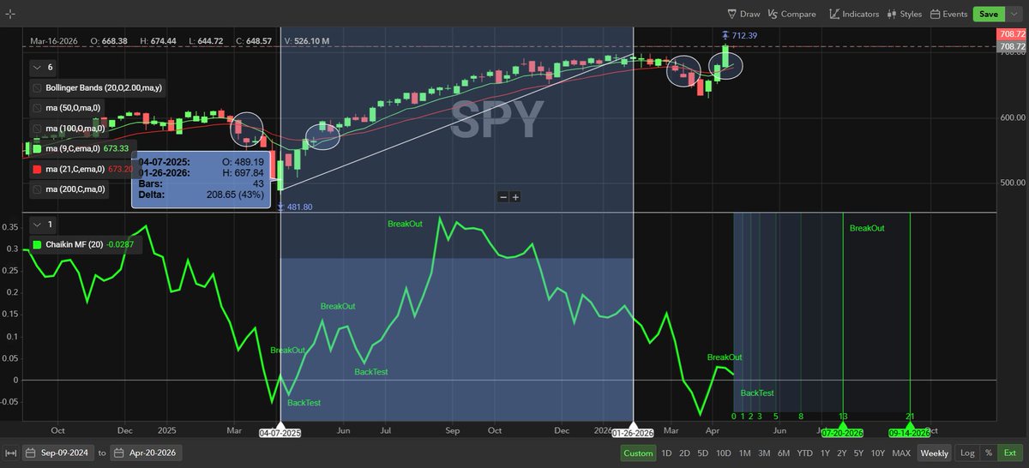Click the Bollinger Bands (20,O,2.00,ma,y) label

coord(103,88)
